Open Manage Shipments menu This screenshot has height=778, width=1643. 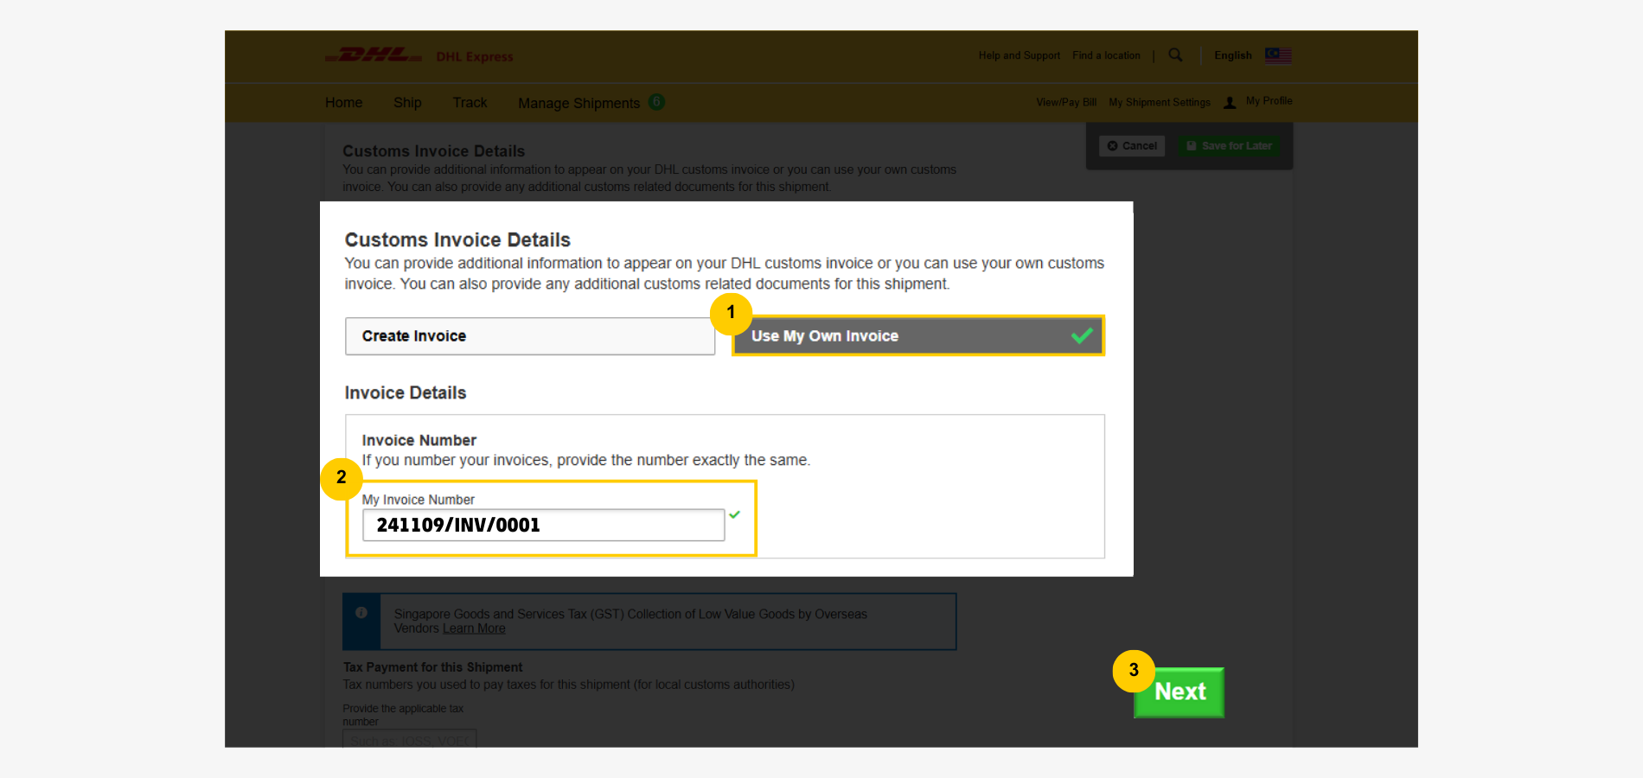click(x=579, y=103)
